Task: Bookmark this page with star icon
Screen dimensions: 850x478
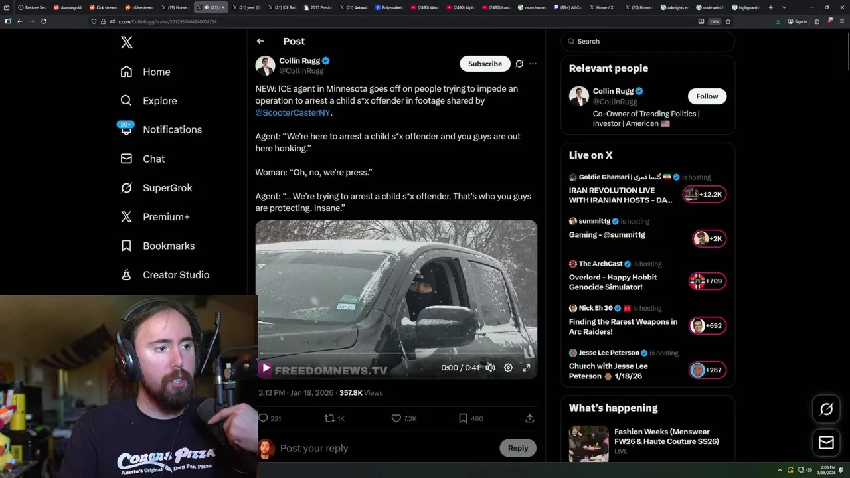Action: [728, 21]
